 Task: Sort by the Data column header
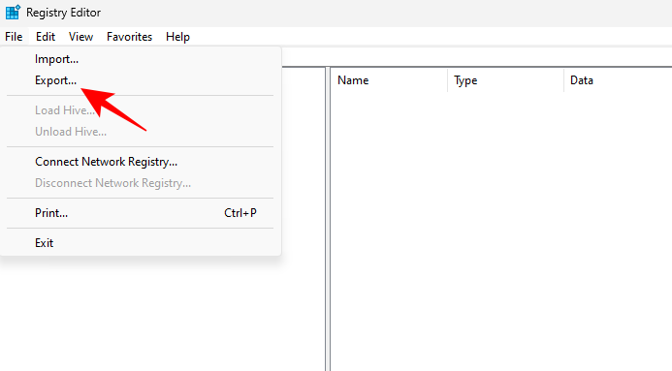coord(618,80)
